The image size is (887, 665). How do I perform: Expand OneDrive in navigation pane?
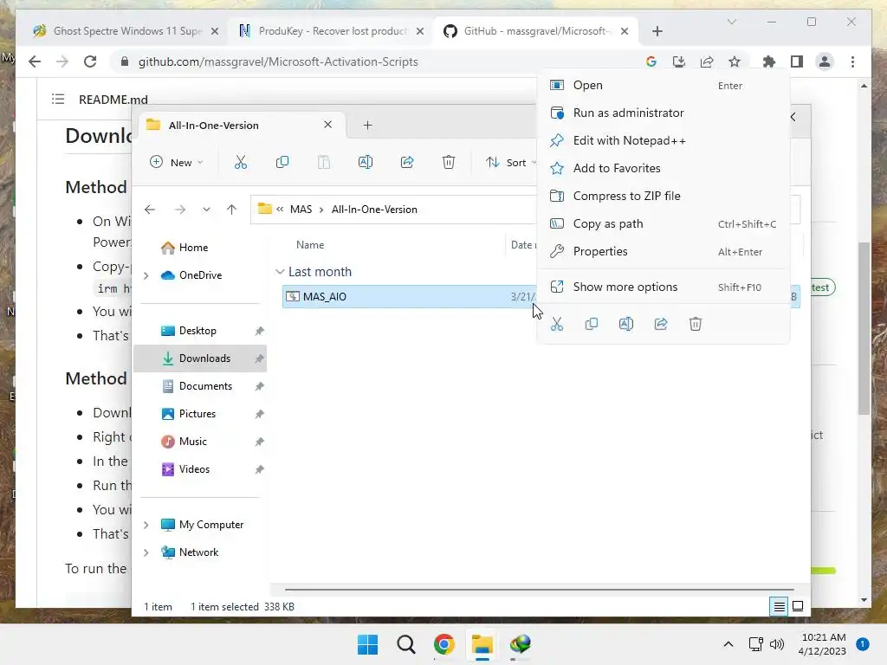point(146,275)
